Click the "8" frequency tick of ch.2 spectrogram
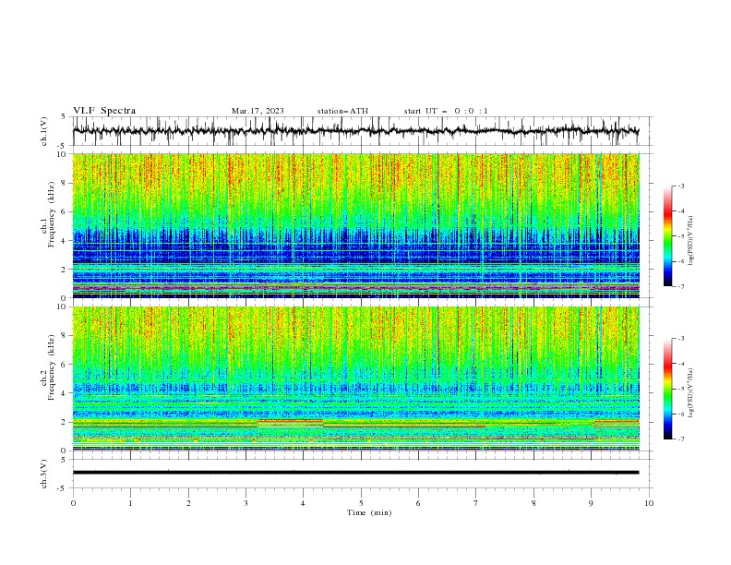This screenshot has height=565, width=731. click(x=65, y=336)
